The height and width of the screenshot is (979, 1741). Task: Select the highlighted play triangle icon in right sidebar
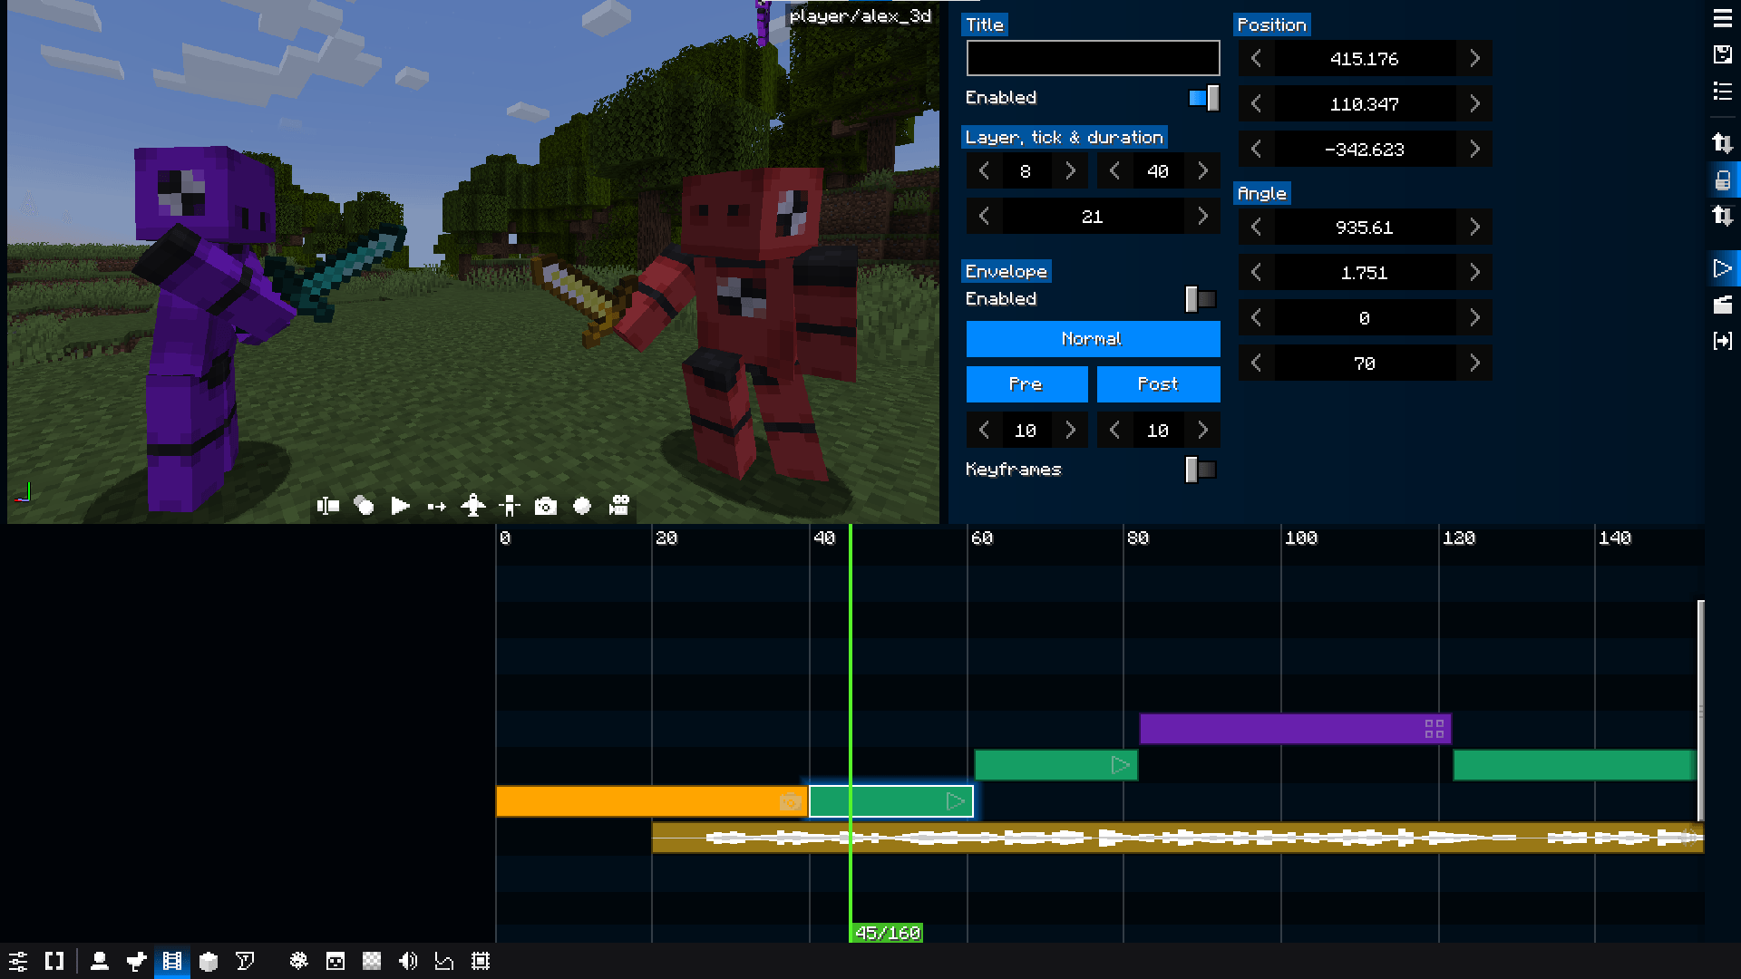click(1723, 268)
